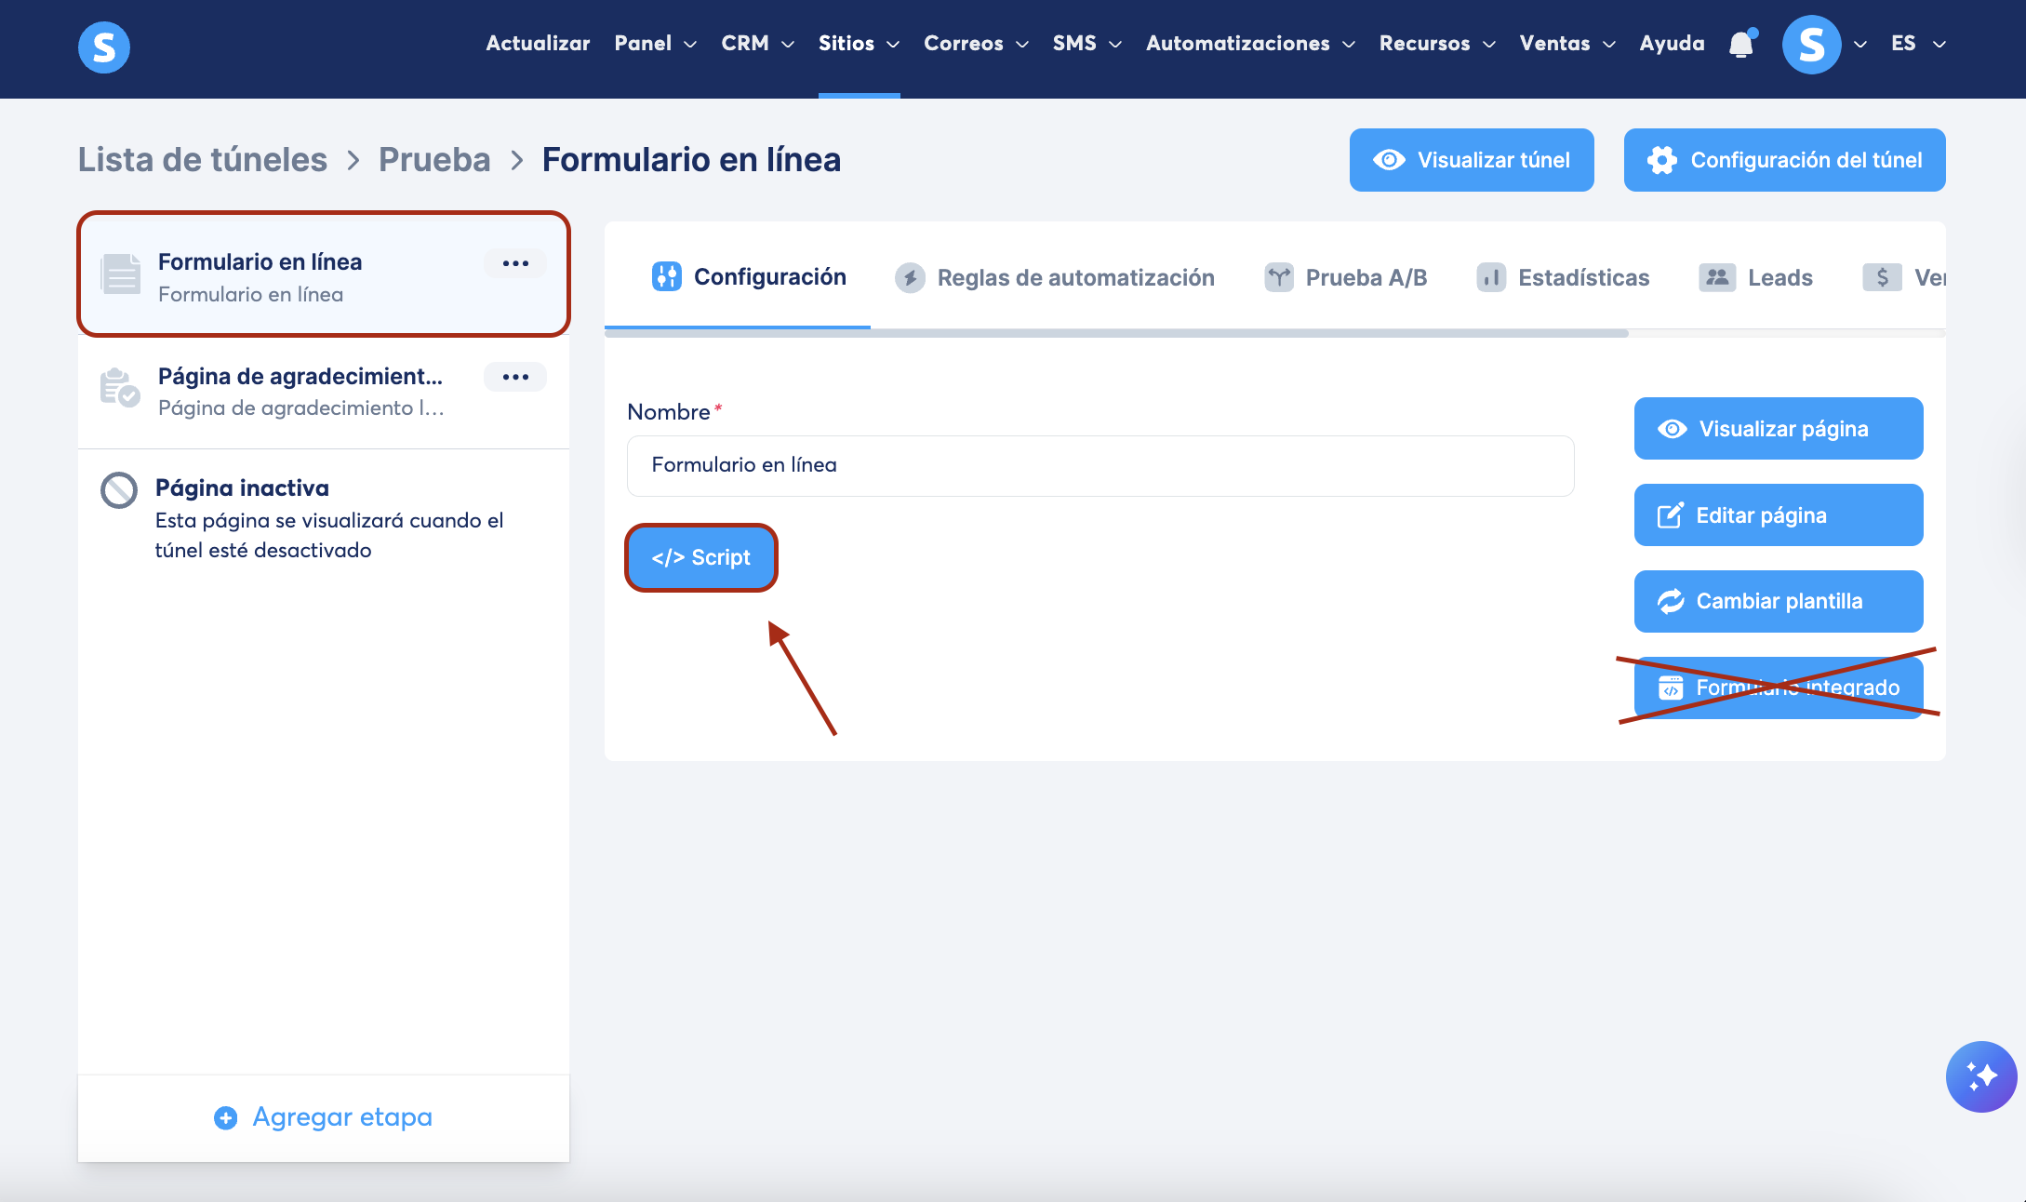Screen dimensions: 2026x1202
Task: Go to Lista de túneles breadcrumb
Action: [x=202, y=160]
